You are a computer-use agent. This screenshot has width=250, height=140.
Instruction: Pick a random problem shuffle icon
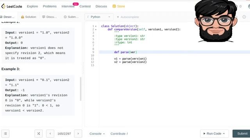39,134
